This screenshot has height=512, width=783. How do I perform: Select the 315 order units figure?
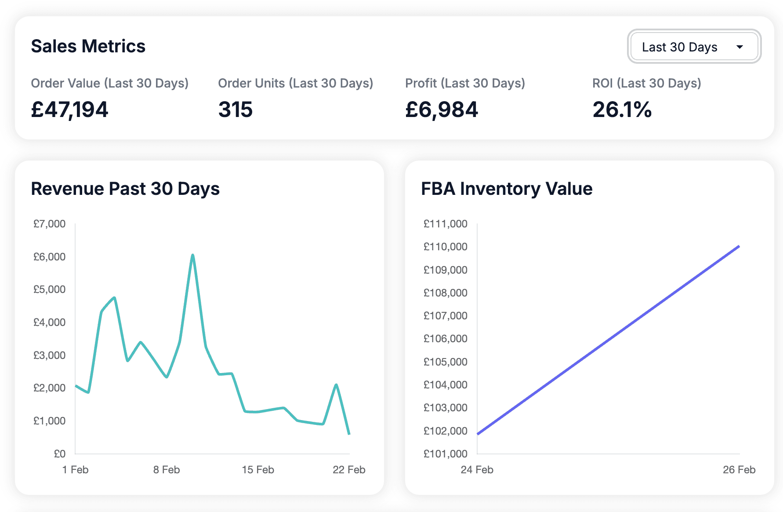tap(236, 110)
